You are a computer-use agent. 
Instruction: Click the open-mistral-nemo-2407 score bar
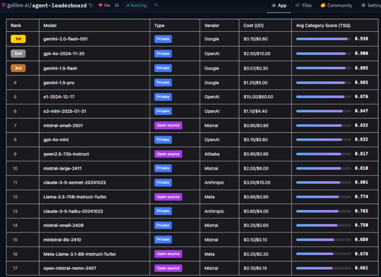pos(323,268)
